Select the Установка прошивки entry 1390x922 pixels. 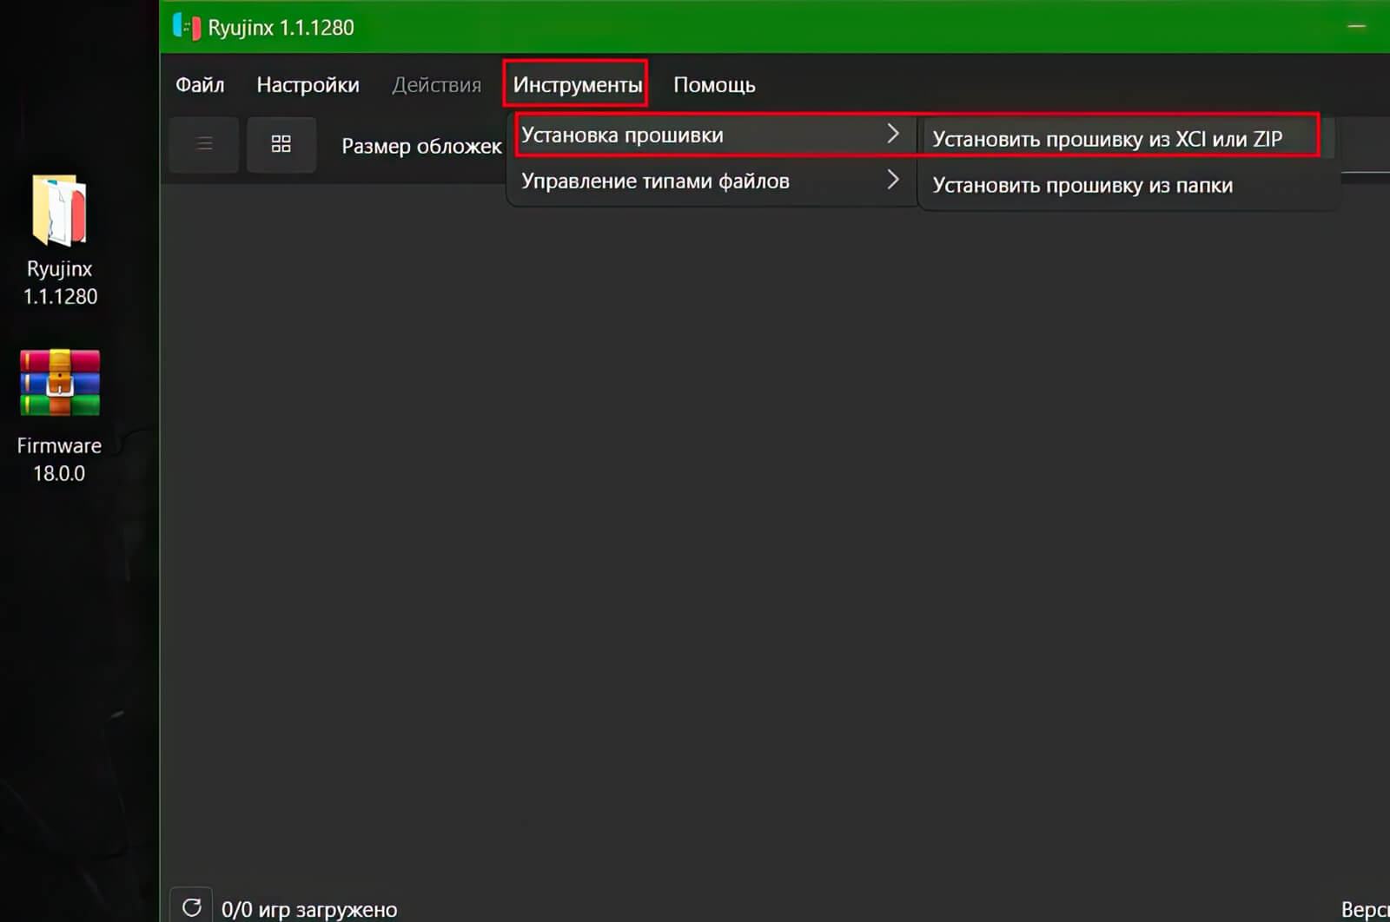(x=622, y=135)
